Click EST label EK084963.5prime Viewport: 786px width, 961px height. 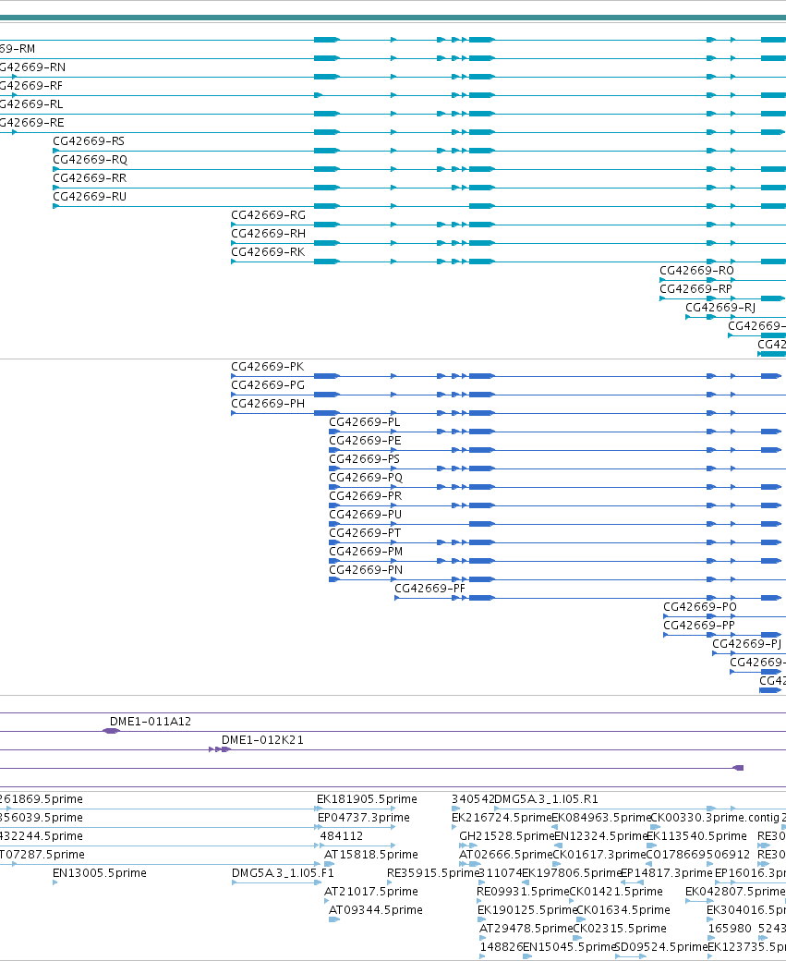click(x=600, y=817)
